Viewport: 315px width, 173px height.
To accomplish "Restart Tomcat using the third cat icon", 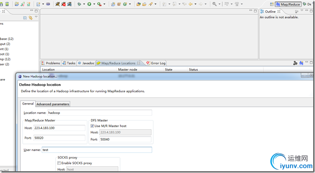I will click(x=69, y=4).
